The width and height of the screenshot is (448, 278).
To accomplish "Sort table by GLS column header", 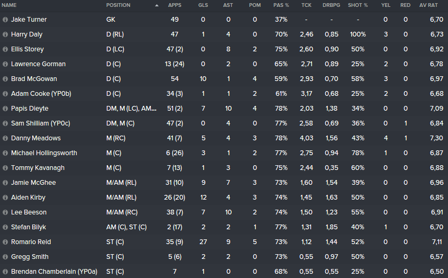I will click(203, 5).
